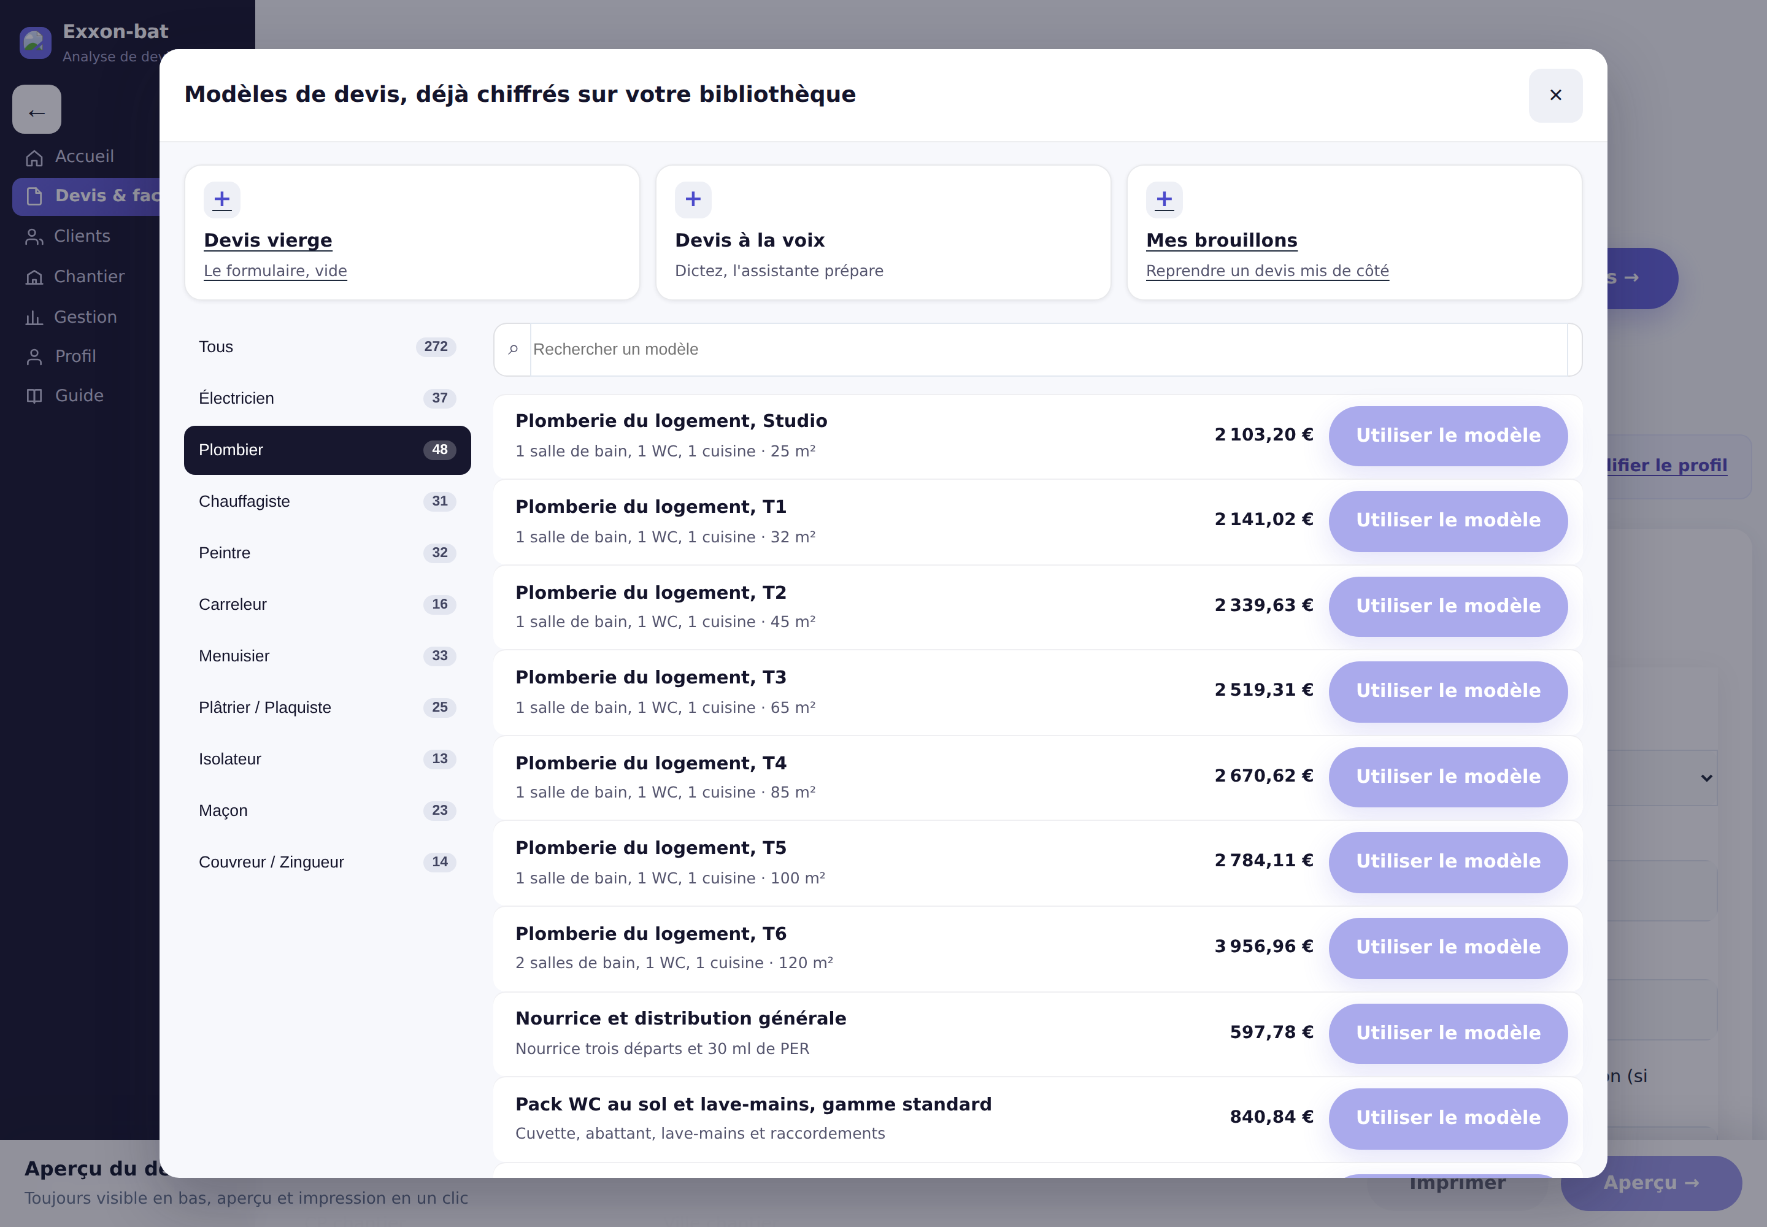Click the Accueil home icon
Image resolution: width=1767 pixels, height=1227 pixels.
34,158
